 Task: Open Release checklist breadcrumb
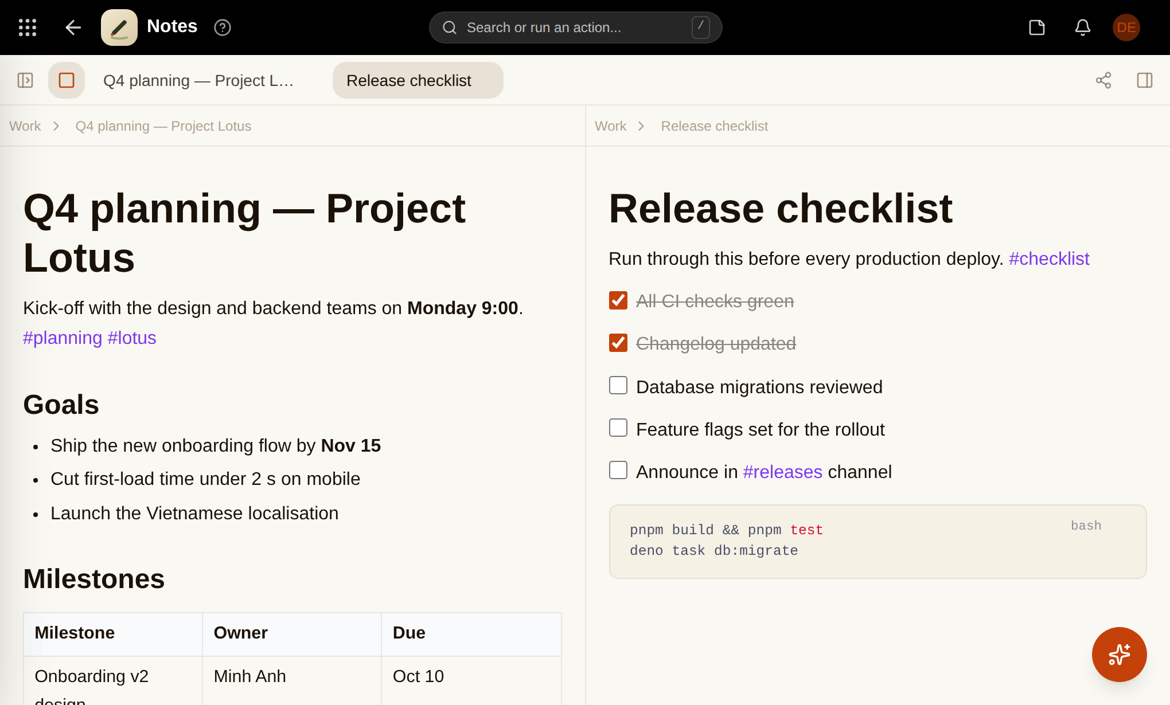[x=714, y=126]
